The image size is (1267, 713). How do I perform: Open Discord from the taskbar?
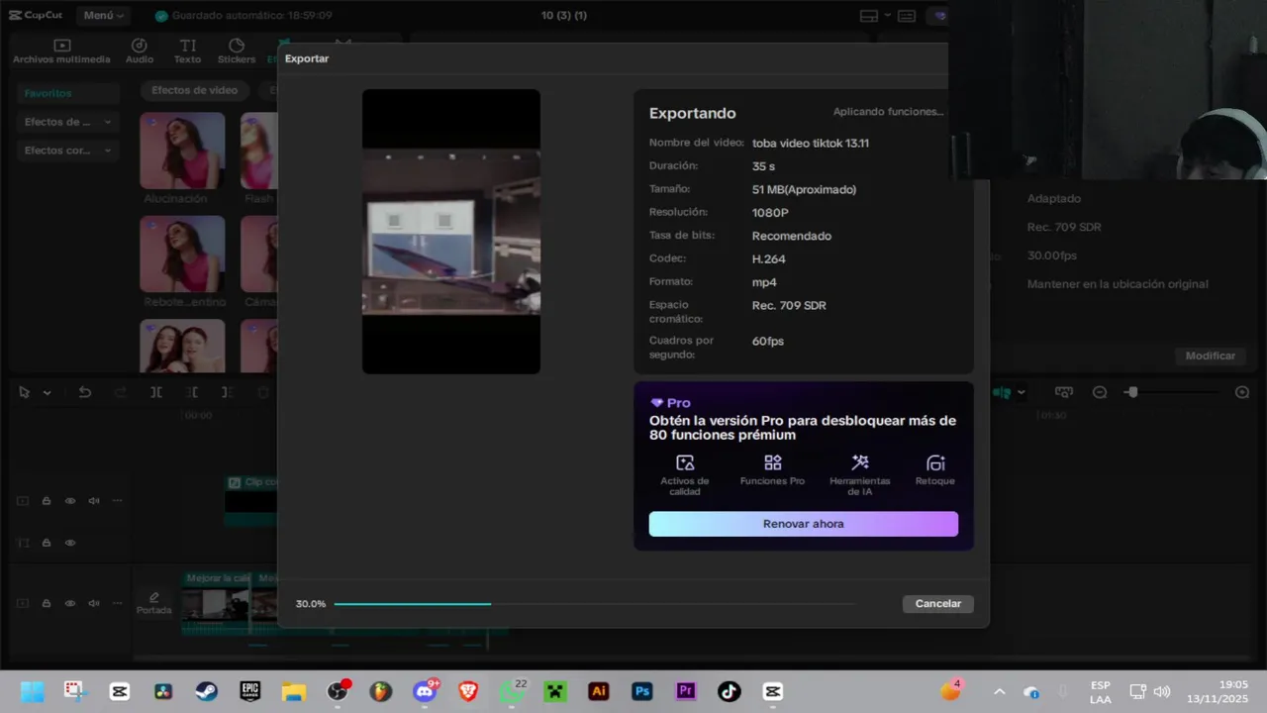[x=426, y=691]
